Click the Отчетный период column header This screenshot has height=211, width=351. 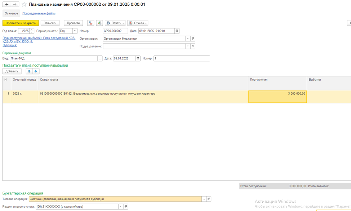coord(25,83)
